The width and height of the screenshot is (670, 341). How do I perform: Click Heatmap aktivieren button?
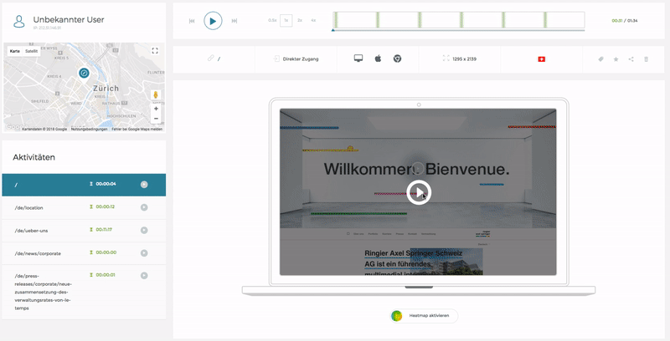424,316
